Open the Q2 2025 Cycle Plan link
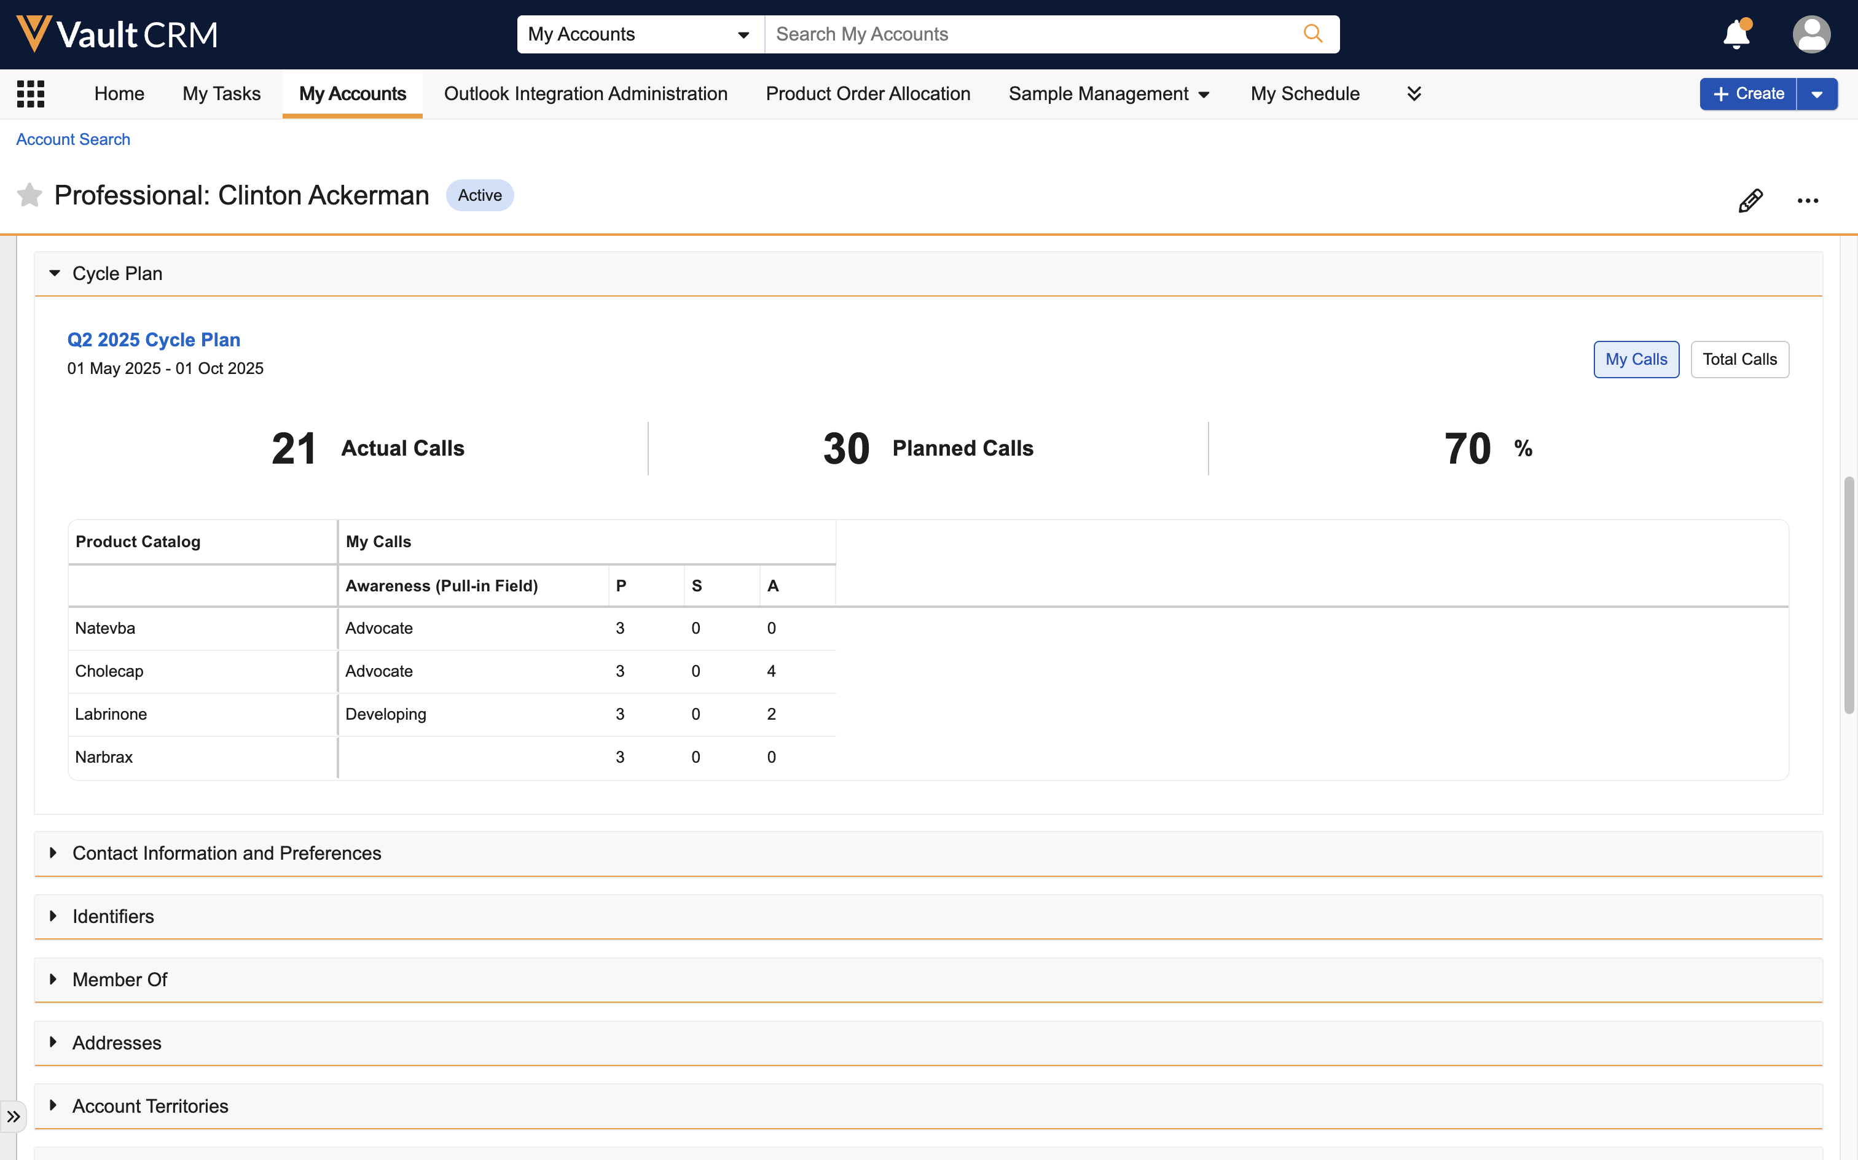Image resolution: width=1858 pixels, height=1160 pixels. point(154,339)
